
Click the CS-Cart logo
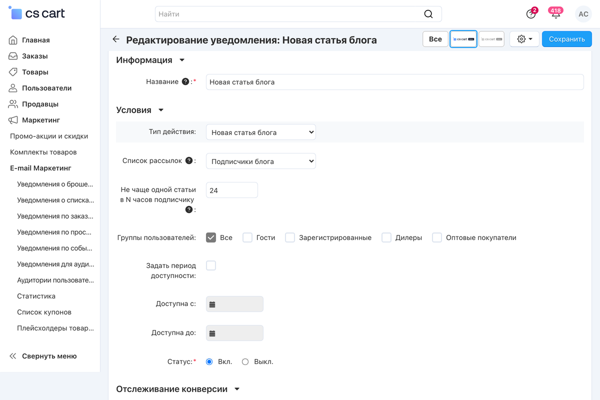pyautogui.click(x=37, y=13)
